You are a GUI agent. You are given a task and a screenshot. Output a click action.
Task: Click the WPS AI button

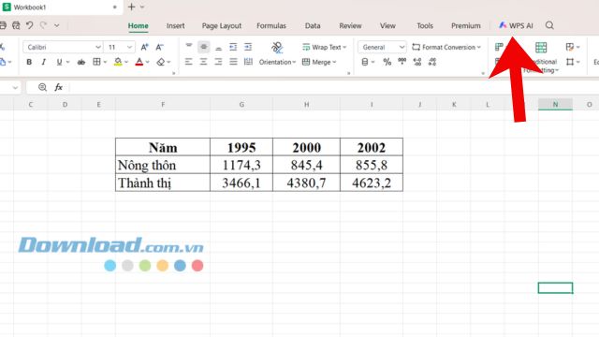[x=516, y=25]
